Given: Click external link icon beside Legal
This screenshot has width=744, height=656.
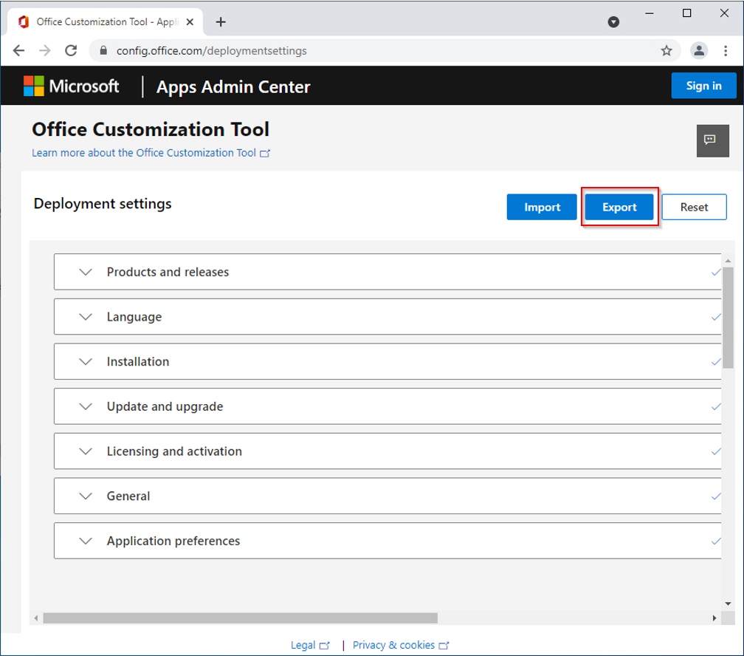Looking at the screenshot, I should pyautogui.click(x=325, y=646).
